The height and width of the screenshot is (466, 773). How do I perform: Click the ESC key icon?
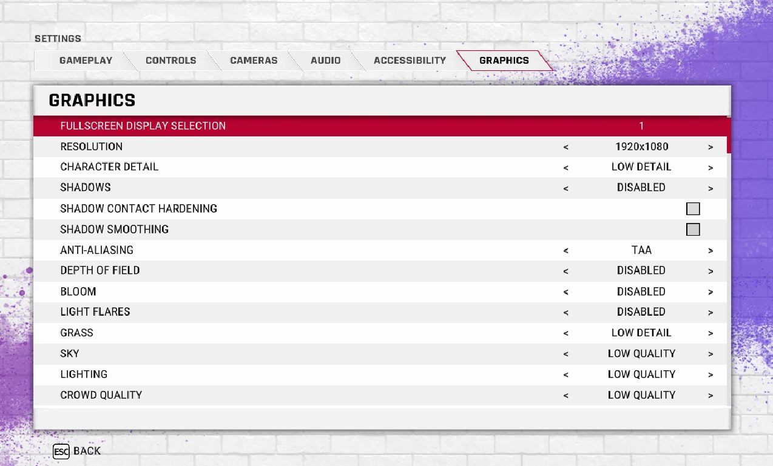[x=61, y=451]
